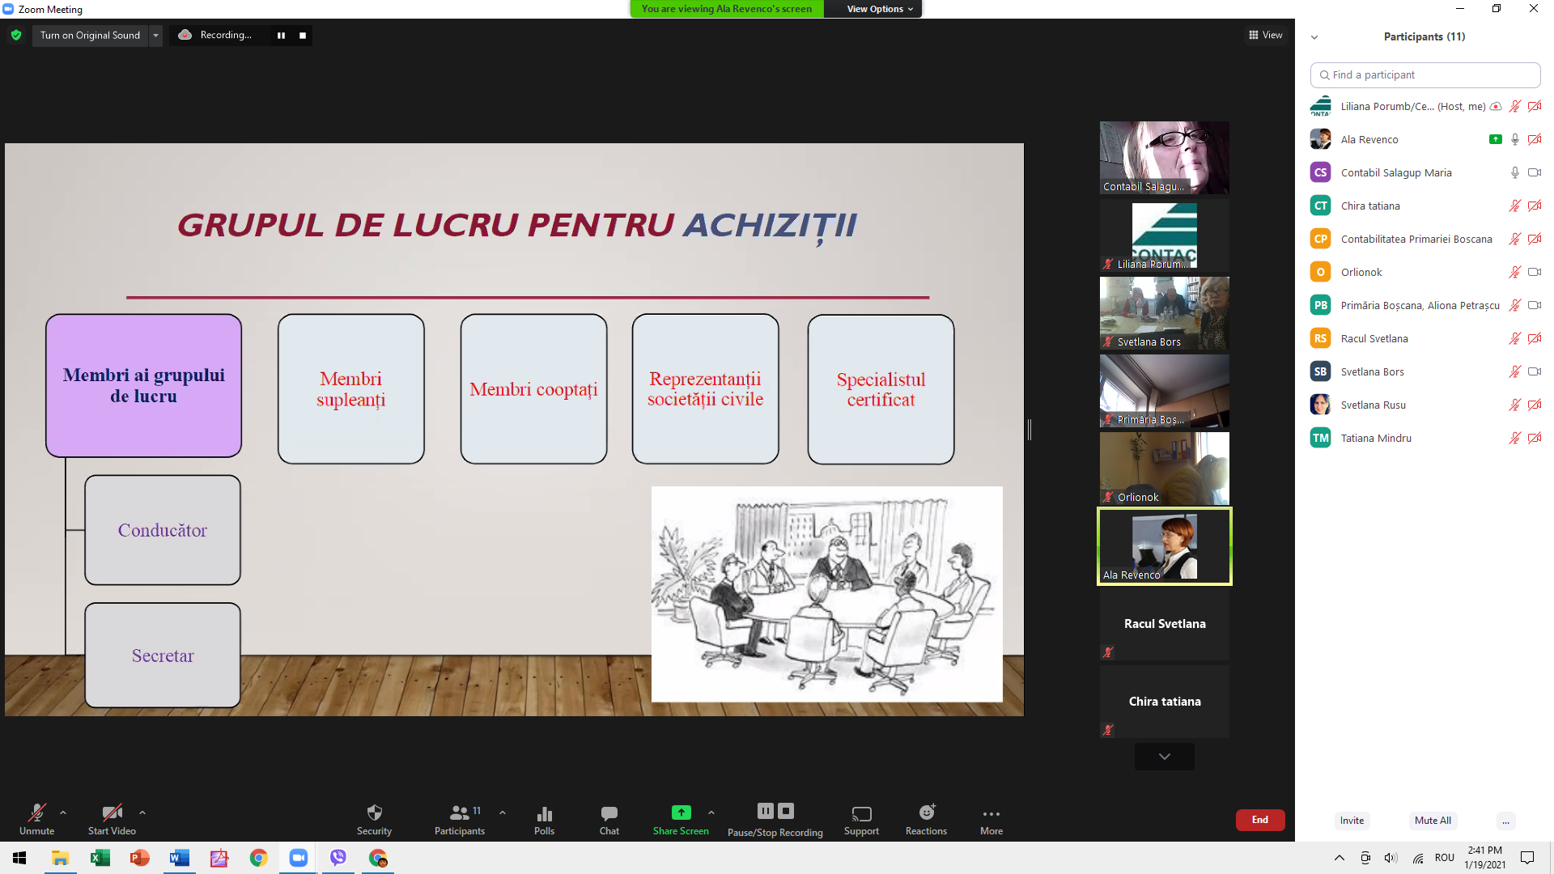1554x874 pixels.
Task: Click the Support icon
Action: point(861,812)
